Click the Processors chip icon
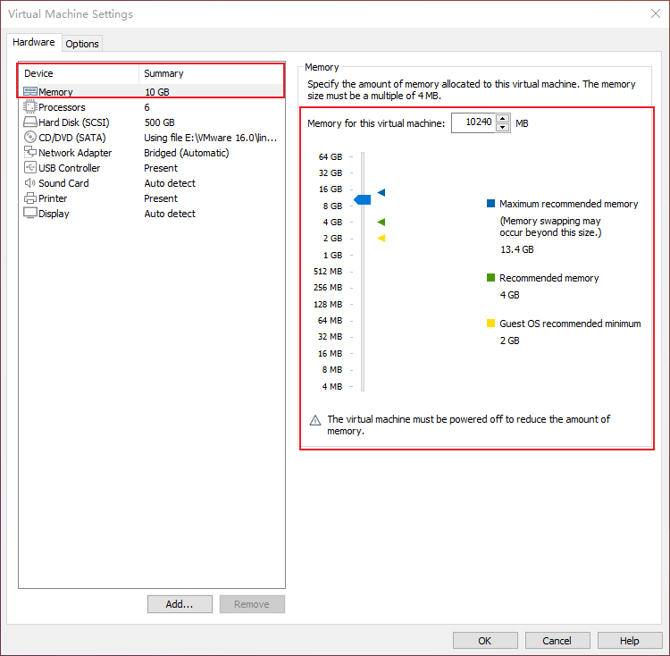Screen dimensions: 670x656 click(x=30, y=107)
